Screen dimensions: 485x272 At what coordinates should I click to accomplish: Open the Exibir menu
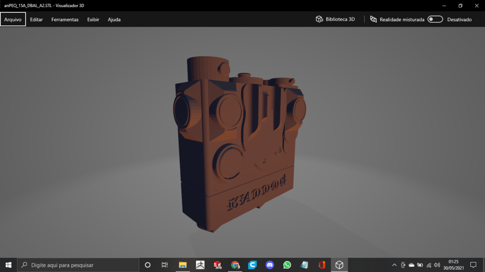click(93, 19)
